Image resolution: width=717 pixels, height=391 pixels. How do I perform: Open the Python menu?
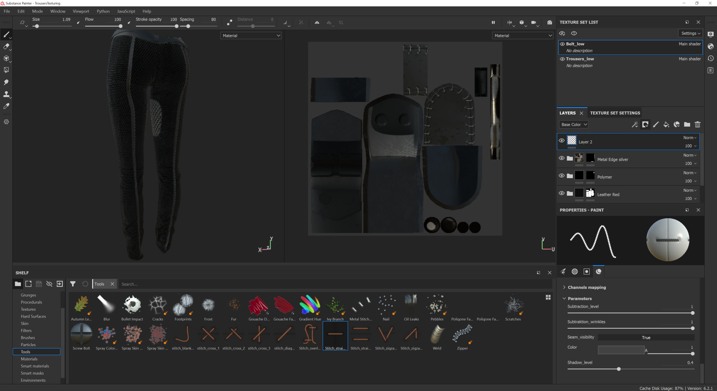(103, 11)
